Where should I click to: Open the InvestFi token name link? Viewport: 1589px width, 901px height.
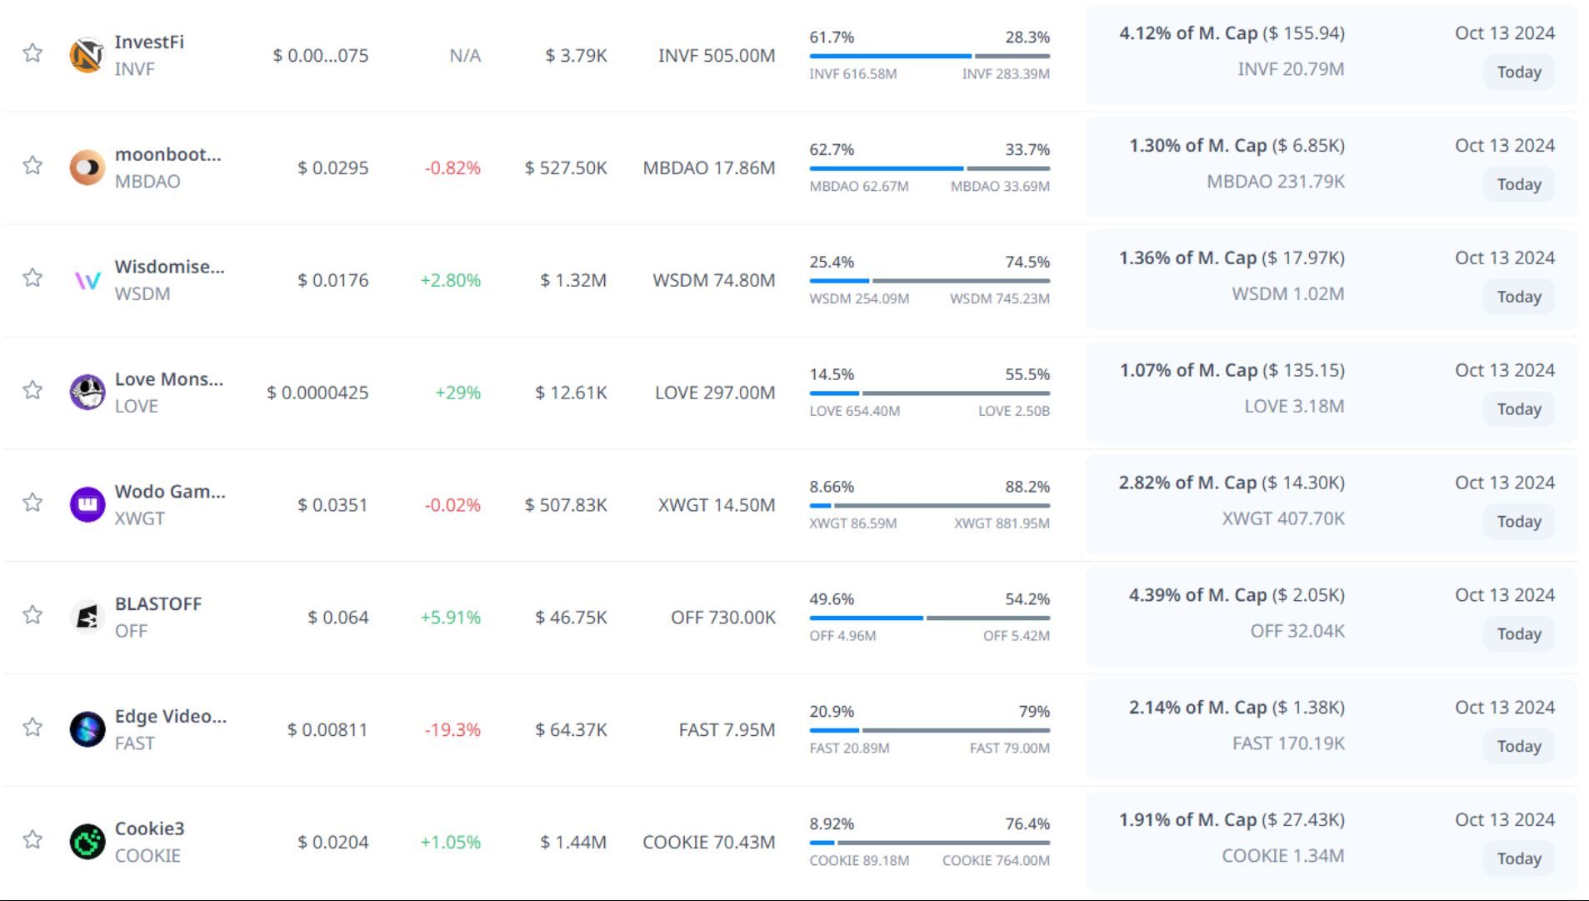(x=149, y=42)
